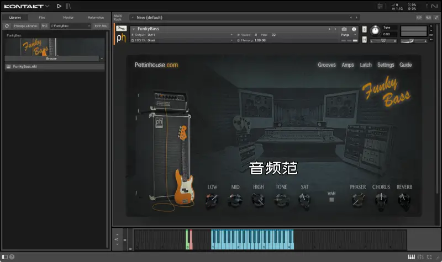Minimize instrument header with minus icon
442x262 pixels.
pyautogui.click(x=431, y=31)
